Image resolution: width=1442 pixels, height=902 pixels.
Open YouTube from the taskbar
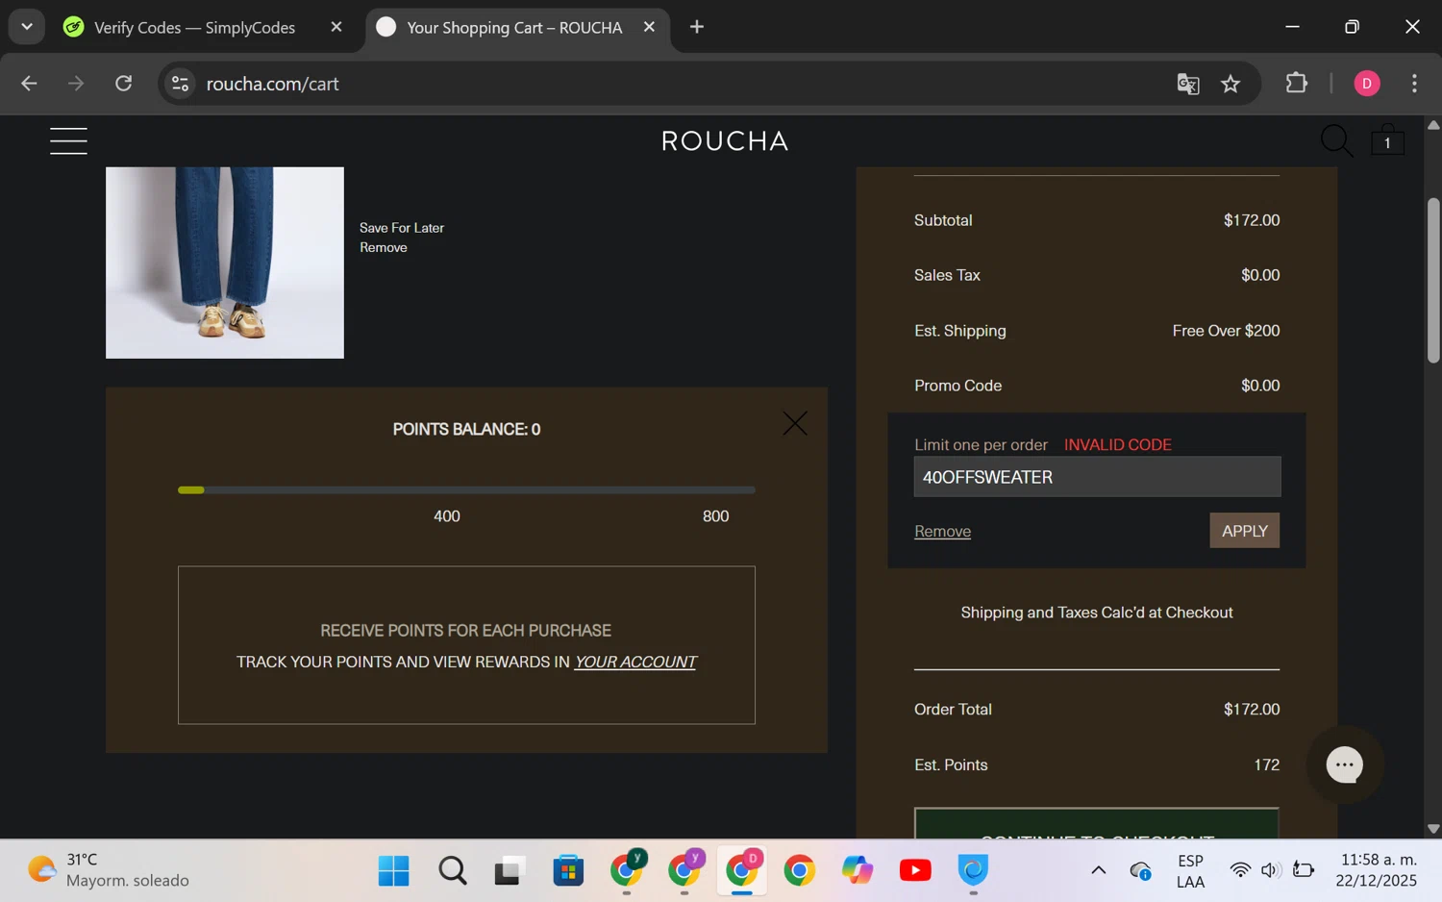click(x=915, y=871)
